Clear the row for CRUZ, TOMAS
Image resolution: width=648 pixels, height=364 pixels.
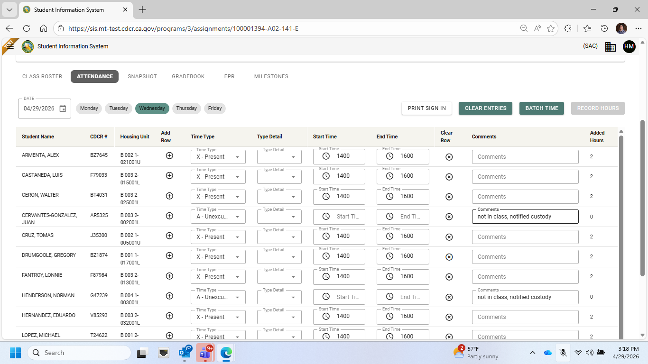(x=449, y=237)
